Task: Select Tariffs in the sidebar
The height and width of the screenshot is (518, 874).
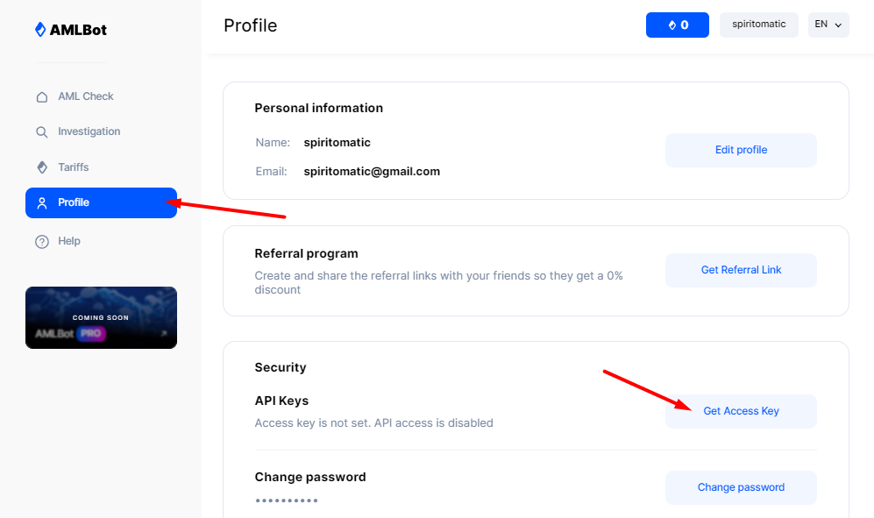Action: point(74,167)
